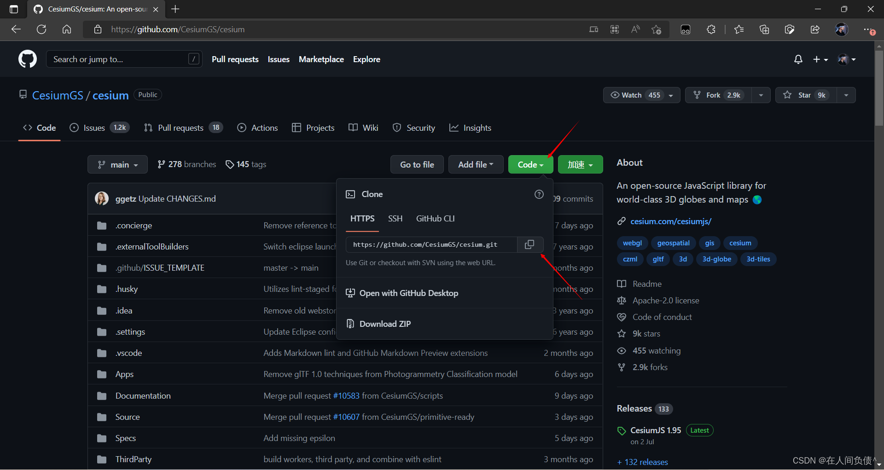Viewport: 884px width, 470px height.
Task: Click the Source folder icon
Action: (102, 417)
